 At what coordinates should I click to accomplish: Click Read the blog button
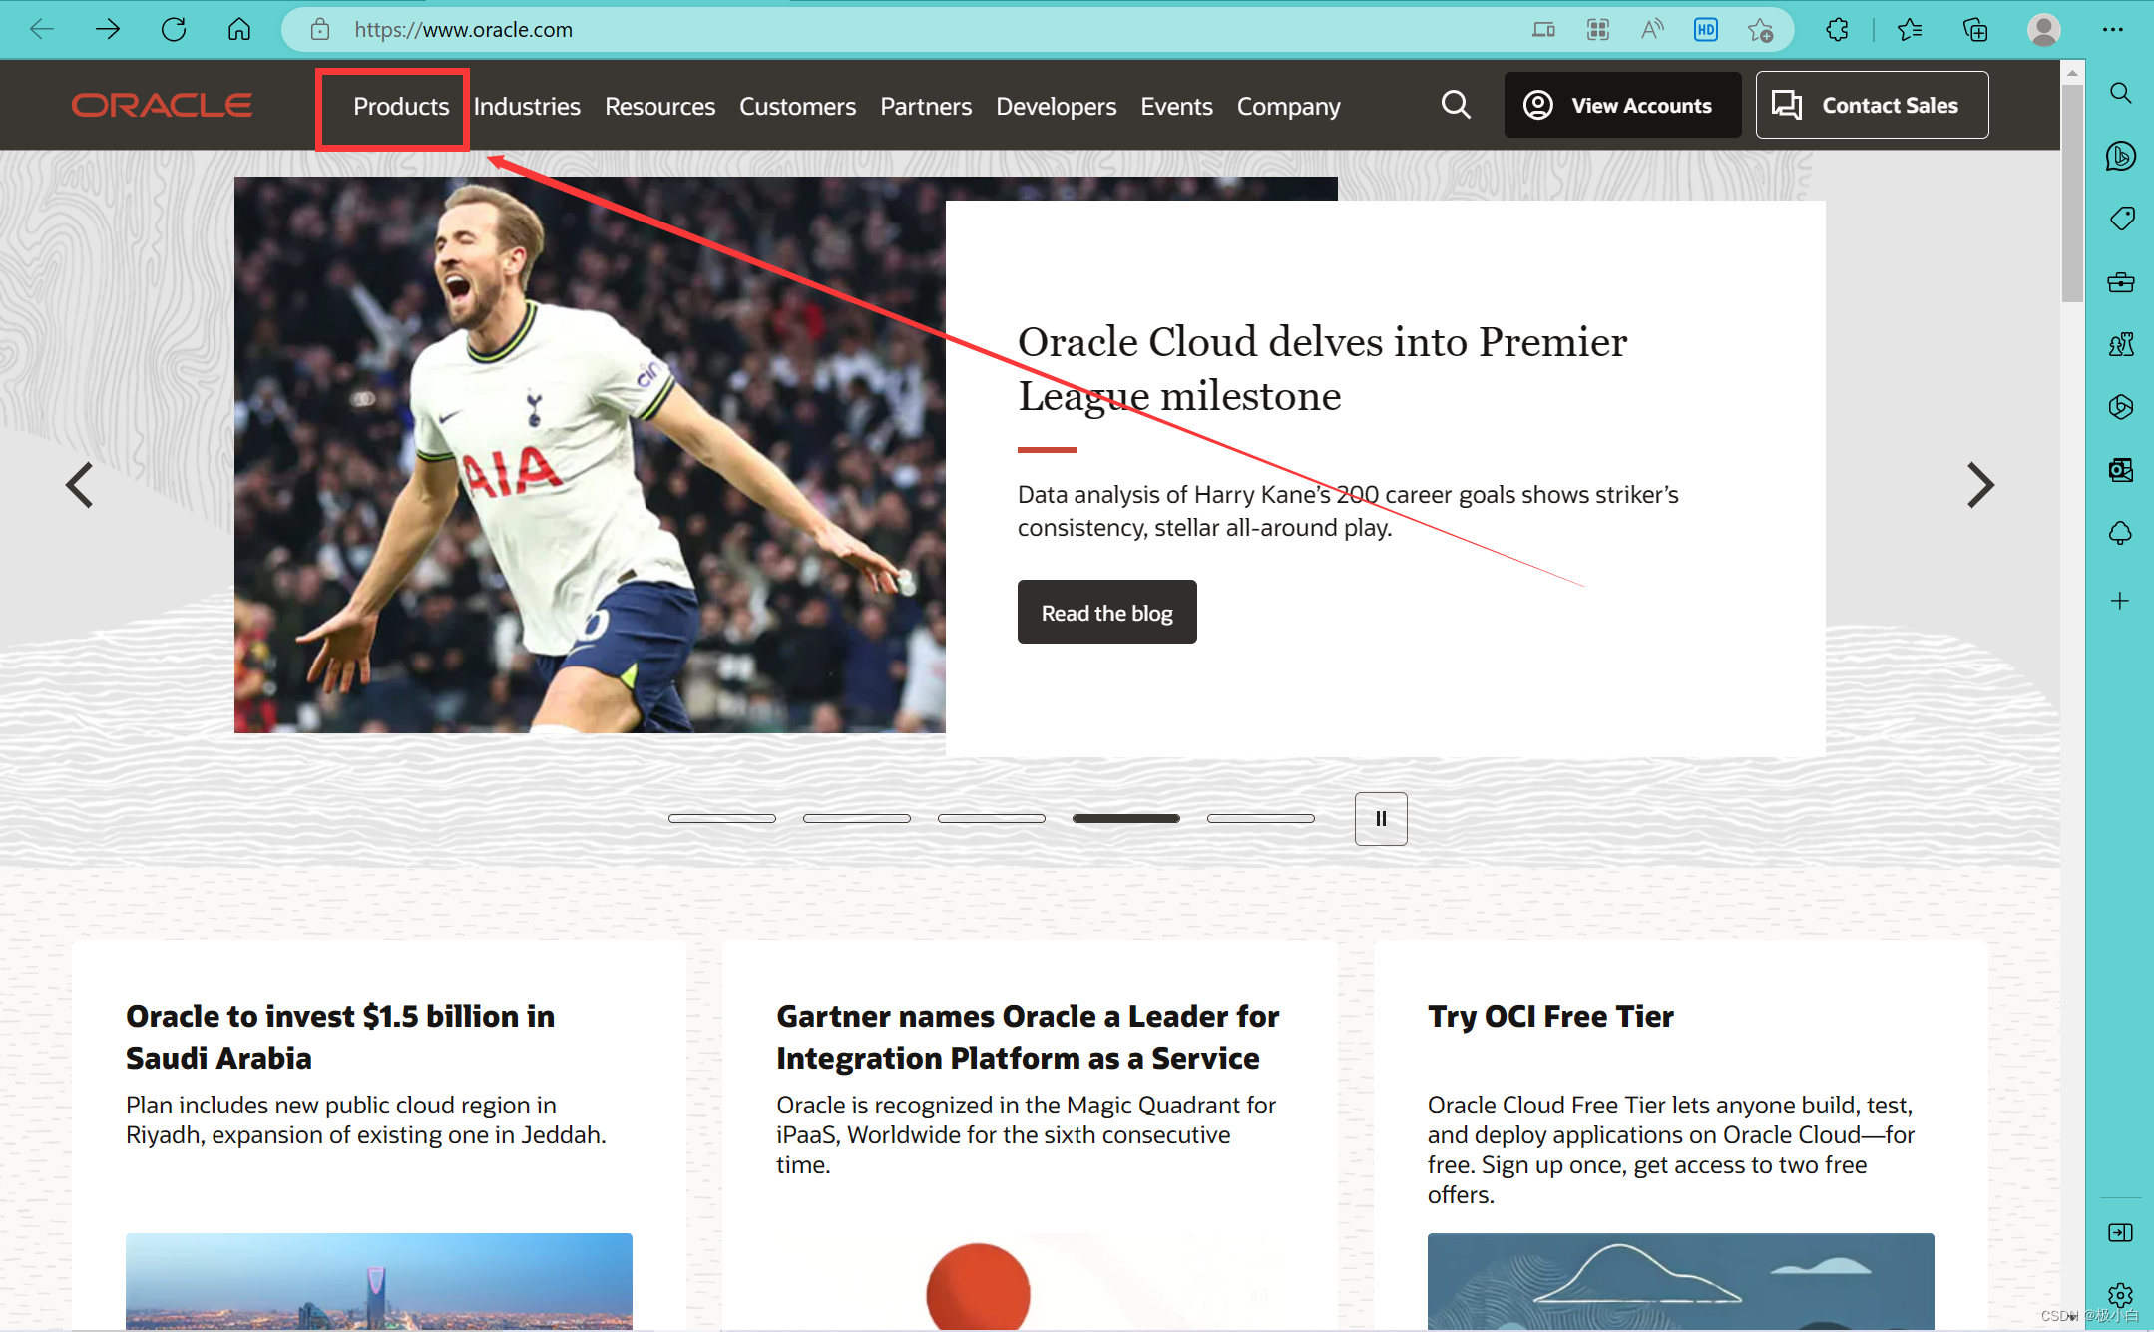[1106, 612]
